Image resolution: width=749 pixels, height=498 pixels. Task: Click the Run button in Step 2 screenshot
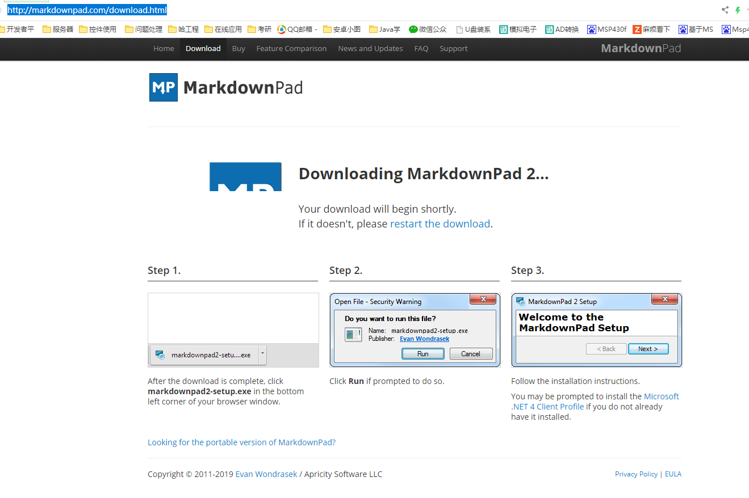click(x=423, y=353)
